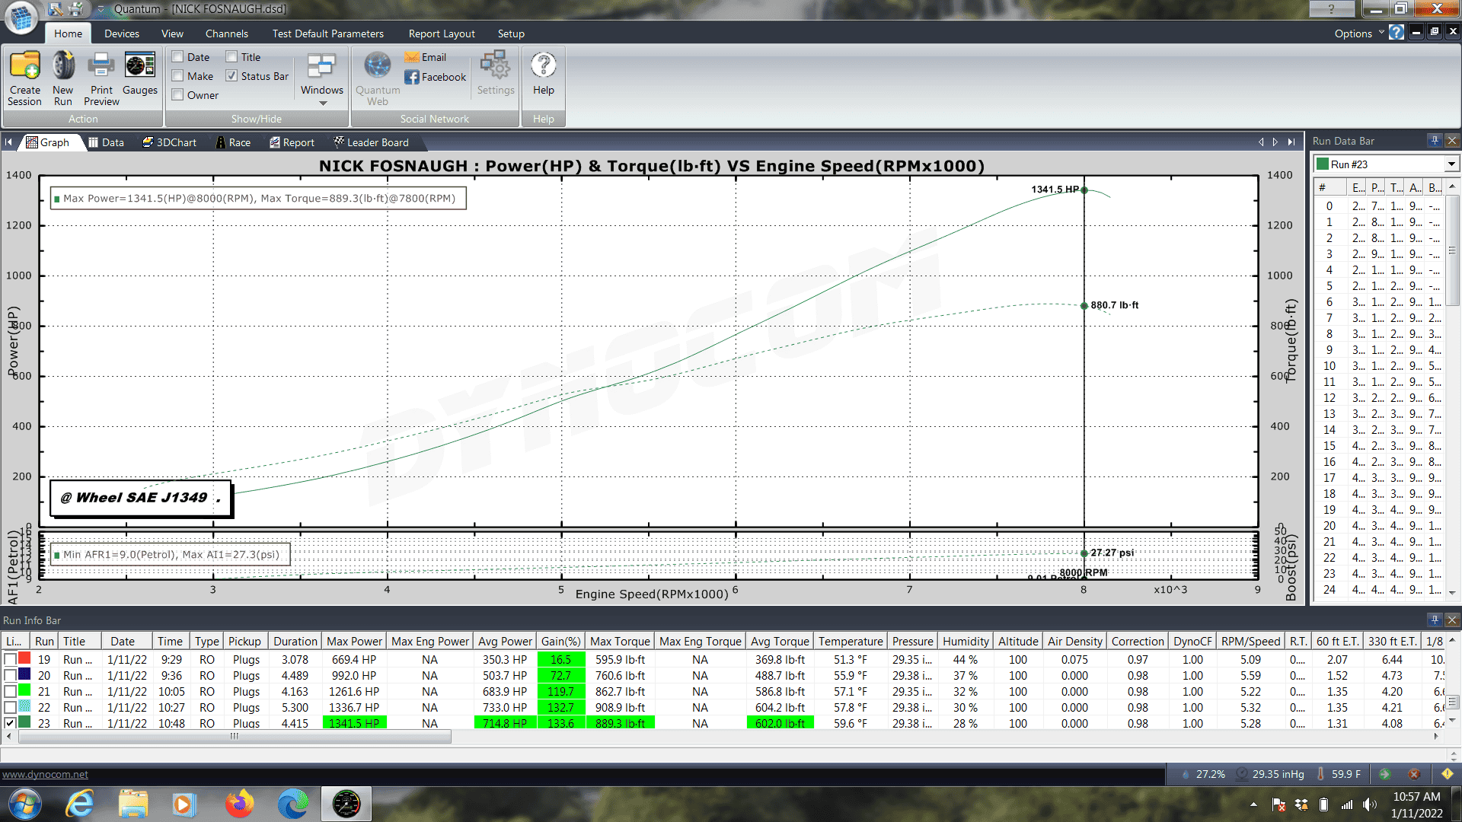Viewport: 1462px width, 822px height.
Task: Click Run Info Bar horizontal scrollbar
Action: (x=235, y=736)
